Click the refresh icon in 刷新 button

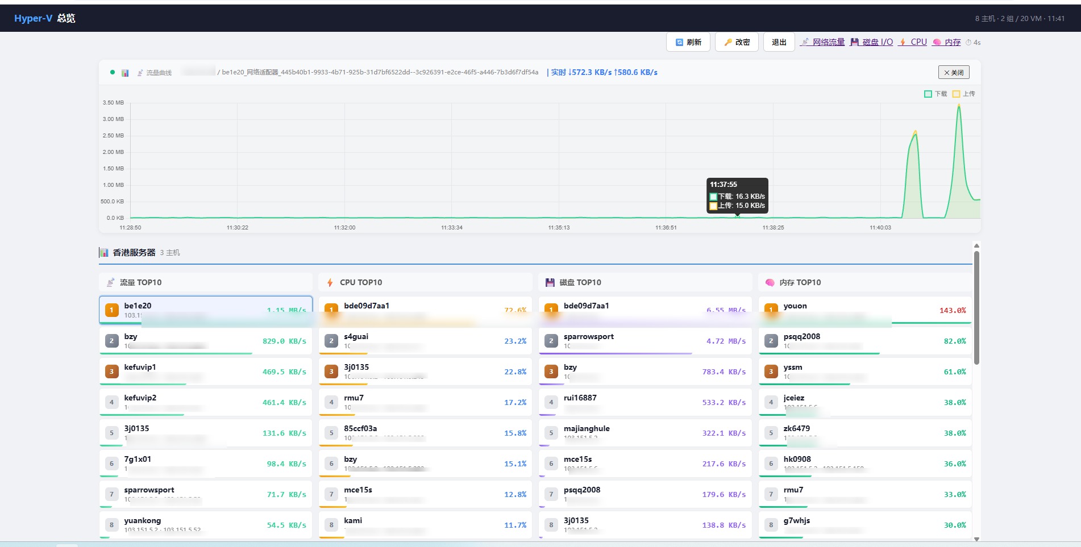tap(679, 42)
